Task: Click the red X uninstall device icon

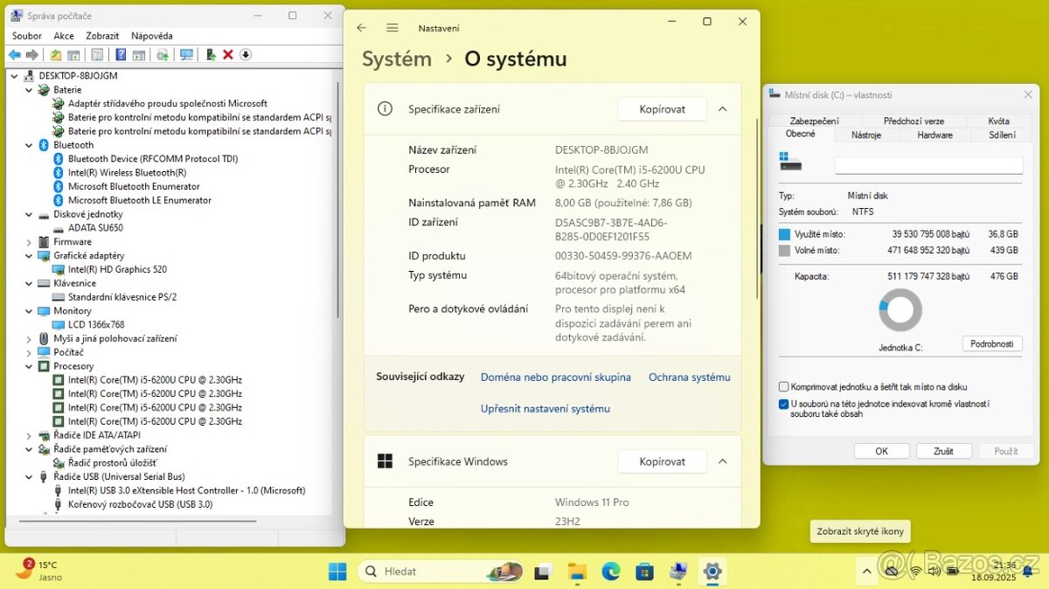Action: (x=228, y=55)
